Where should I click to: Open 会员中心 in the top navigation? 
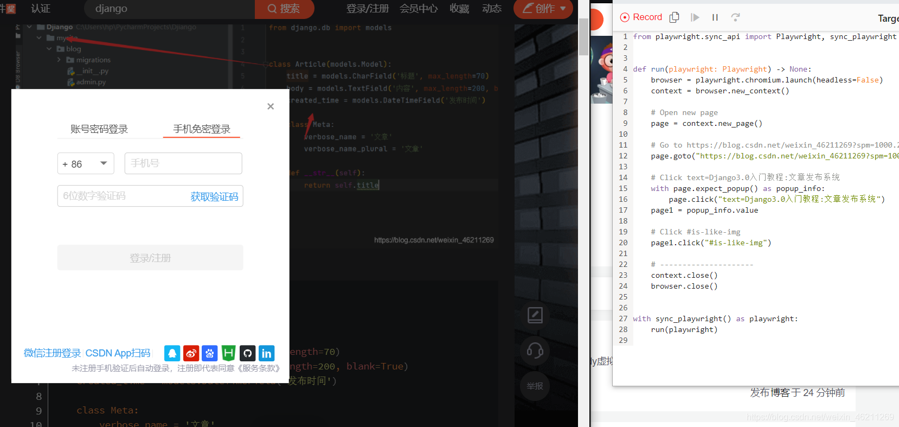pos(419,9)
